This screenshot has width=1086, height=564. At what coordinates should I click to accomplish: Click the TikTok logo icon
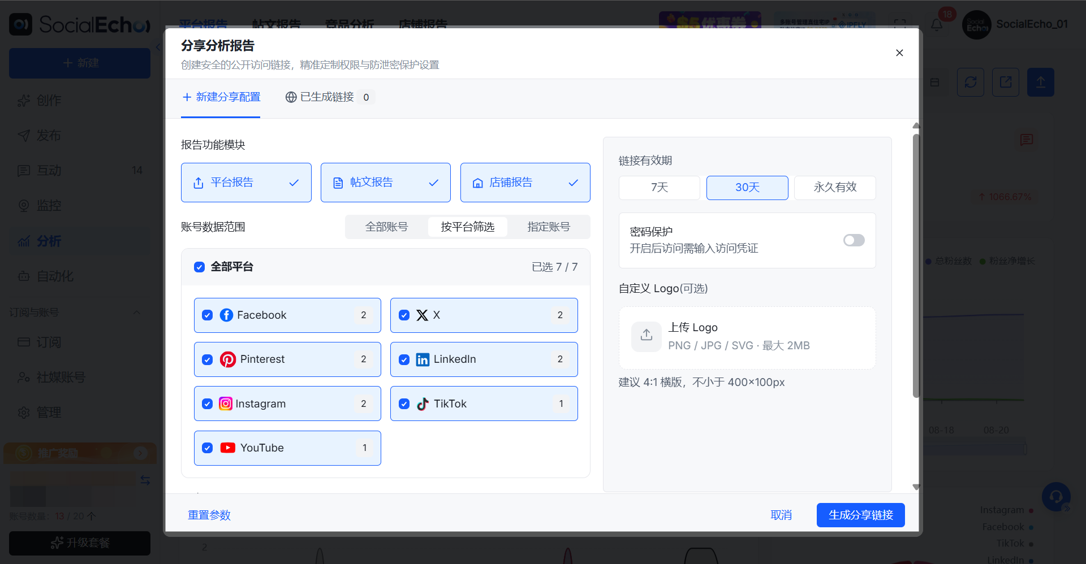click(423, 404)
